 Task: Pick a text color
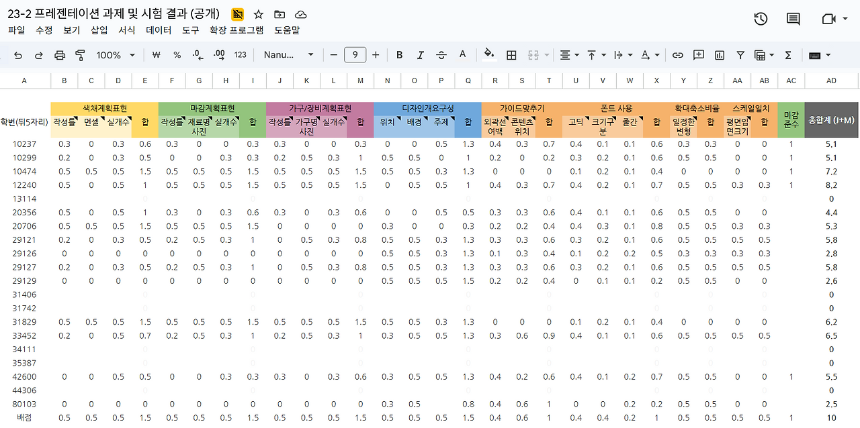[462, 55]
